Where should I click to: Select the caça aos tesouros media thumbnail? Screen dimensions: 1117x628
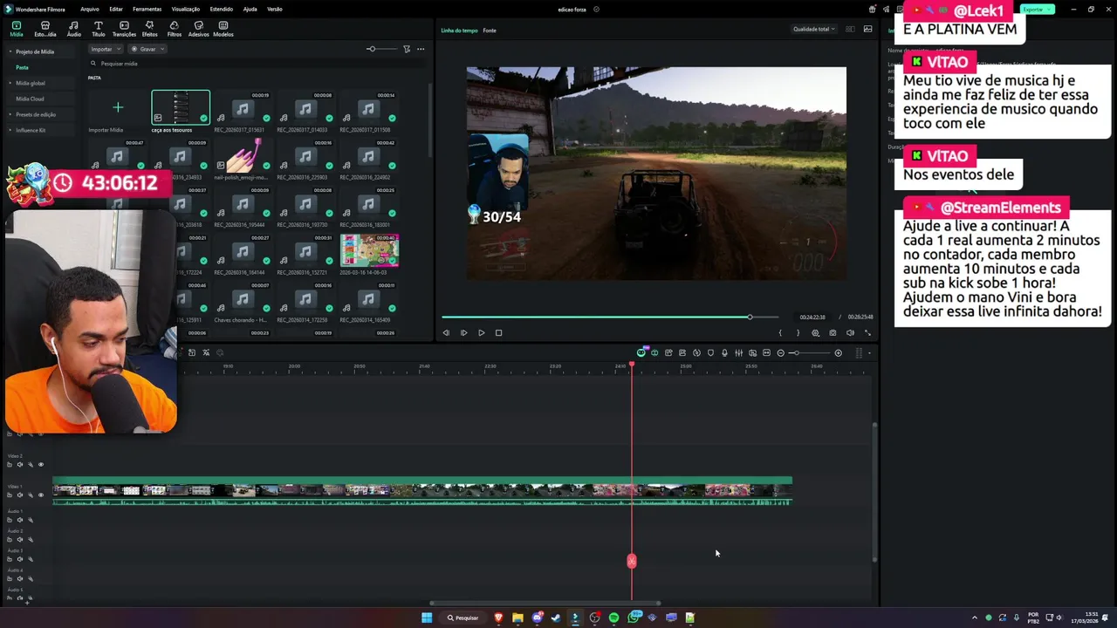point(181,108)
